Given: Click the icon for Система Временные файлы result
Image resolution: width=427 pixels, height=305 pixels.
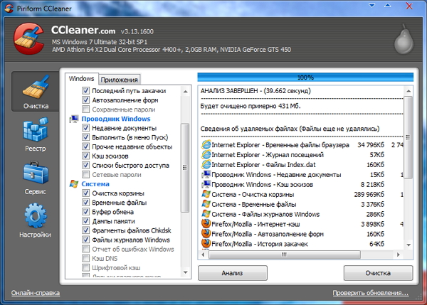Looking at the screenshot, I should click(206, 204).
